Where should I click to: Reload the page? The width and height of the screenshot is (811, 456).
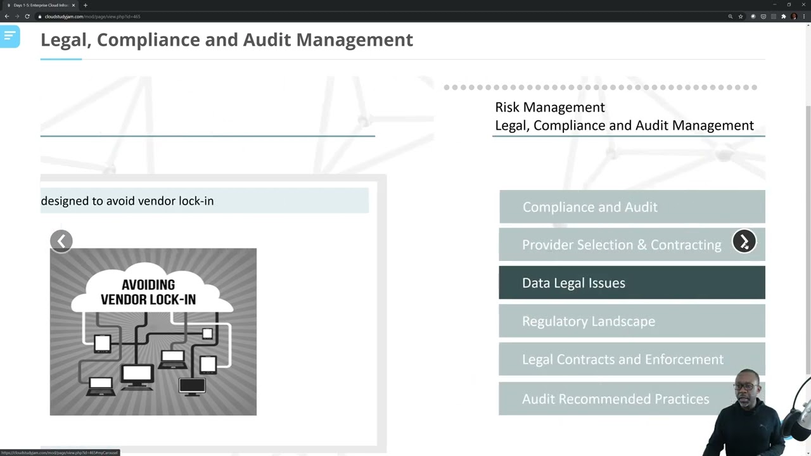(27, 16)
